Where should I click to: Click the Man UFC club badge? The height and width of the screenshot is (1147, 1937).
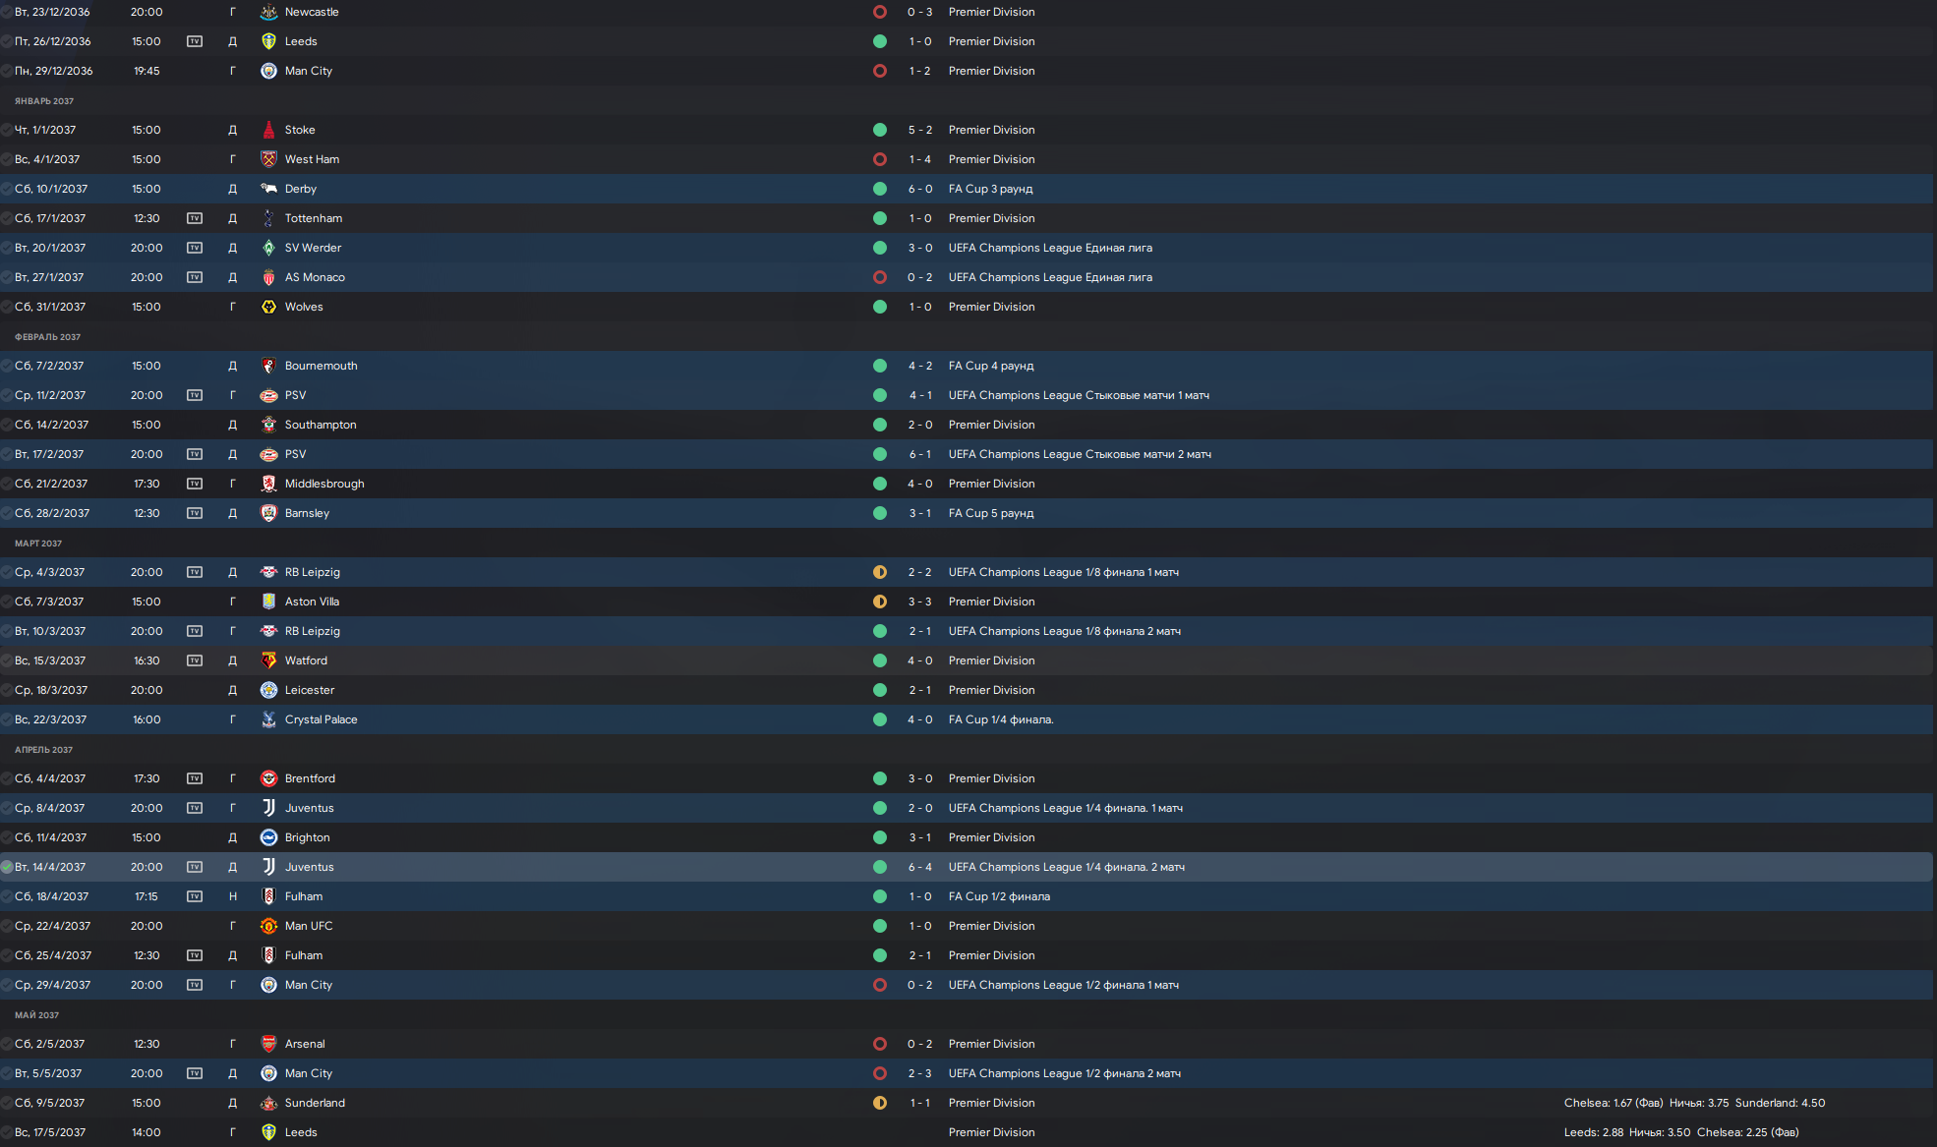pos(268,926)
